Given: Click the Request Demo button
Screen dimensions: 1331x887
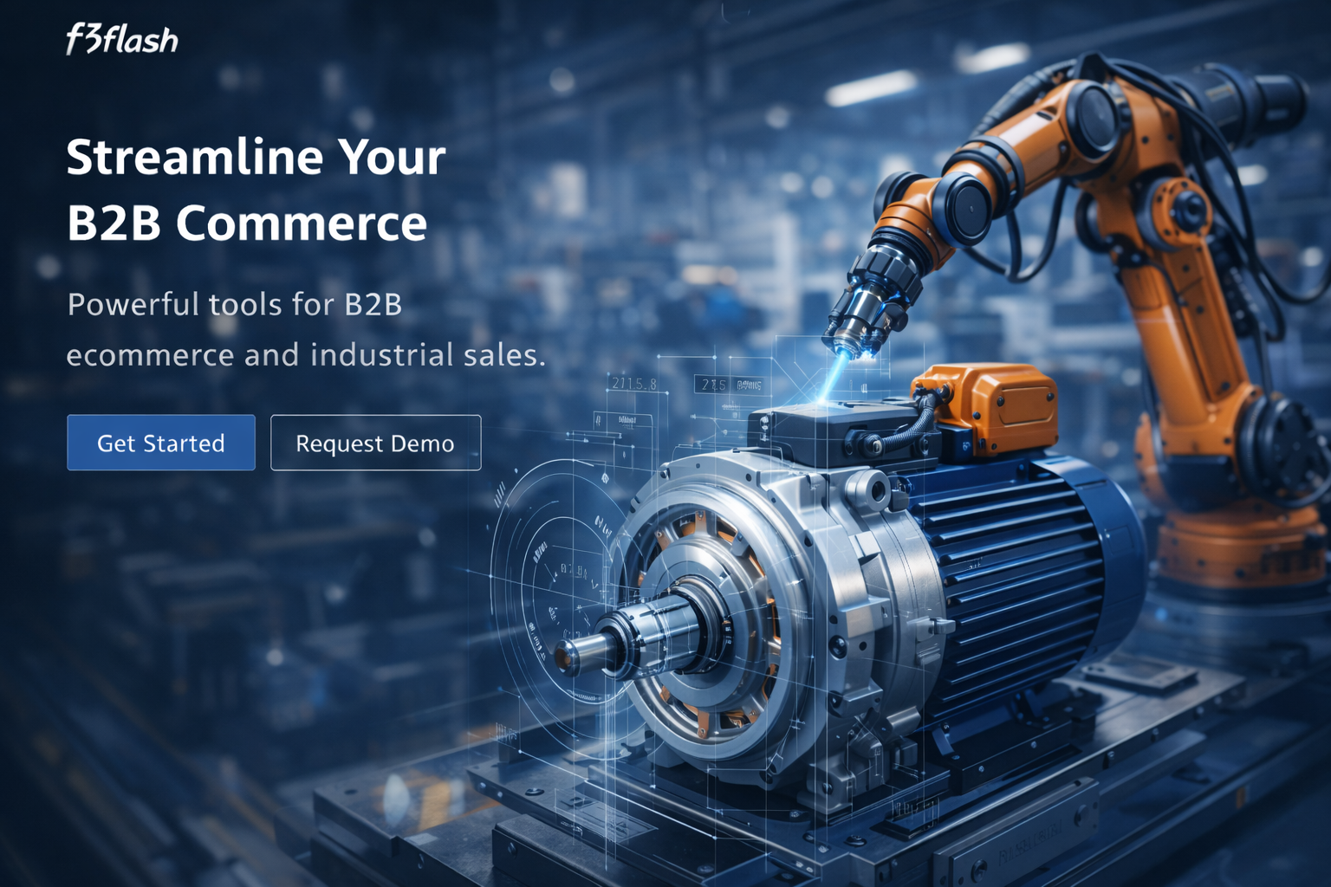Looking at the screenshot, I should click(x=374, y=443).
